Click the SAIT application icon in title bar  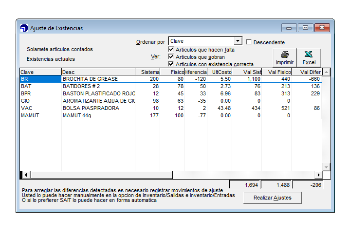(24, 28)
